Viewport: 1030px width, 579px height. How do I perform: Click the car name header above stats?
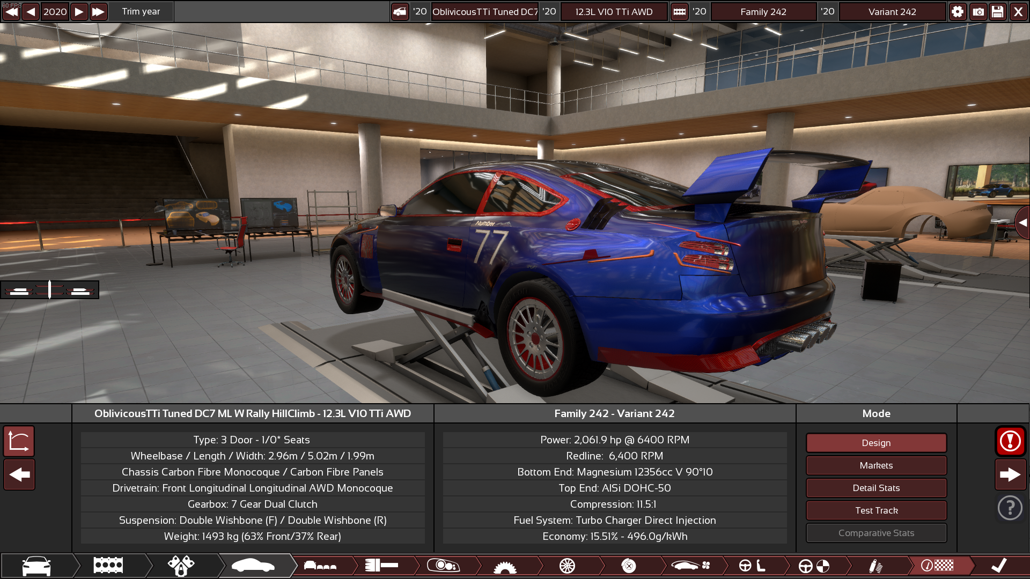coord(253,413)
